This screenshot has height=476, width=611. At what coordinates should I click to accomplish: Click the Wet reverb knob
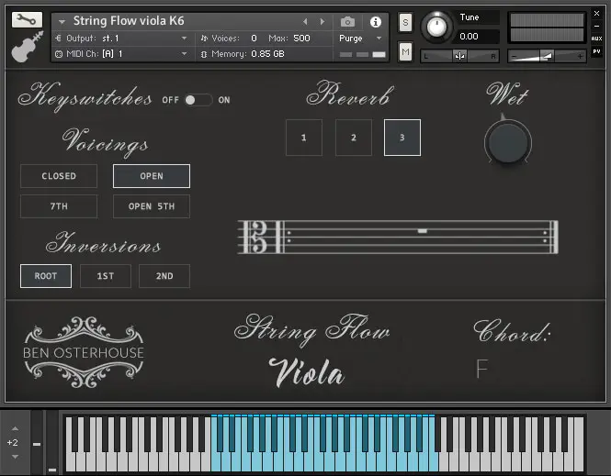tap(508, 142)
